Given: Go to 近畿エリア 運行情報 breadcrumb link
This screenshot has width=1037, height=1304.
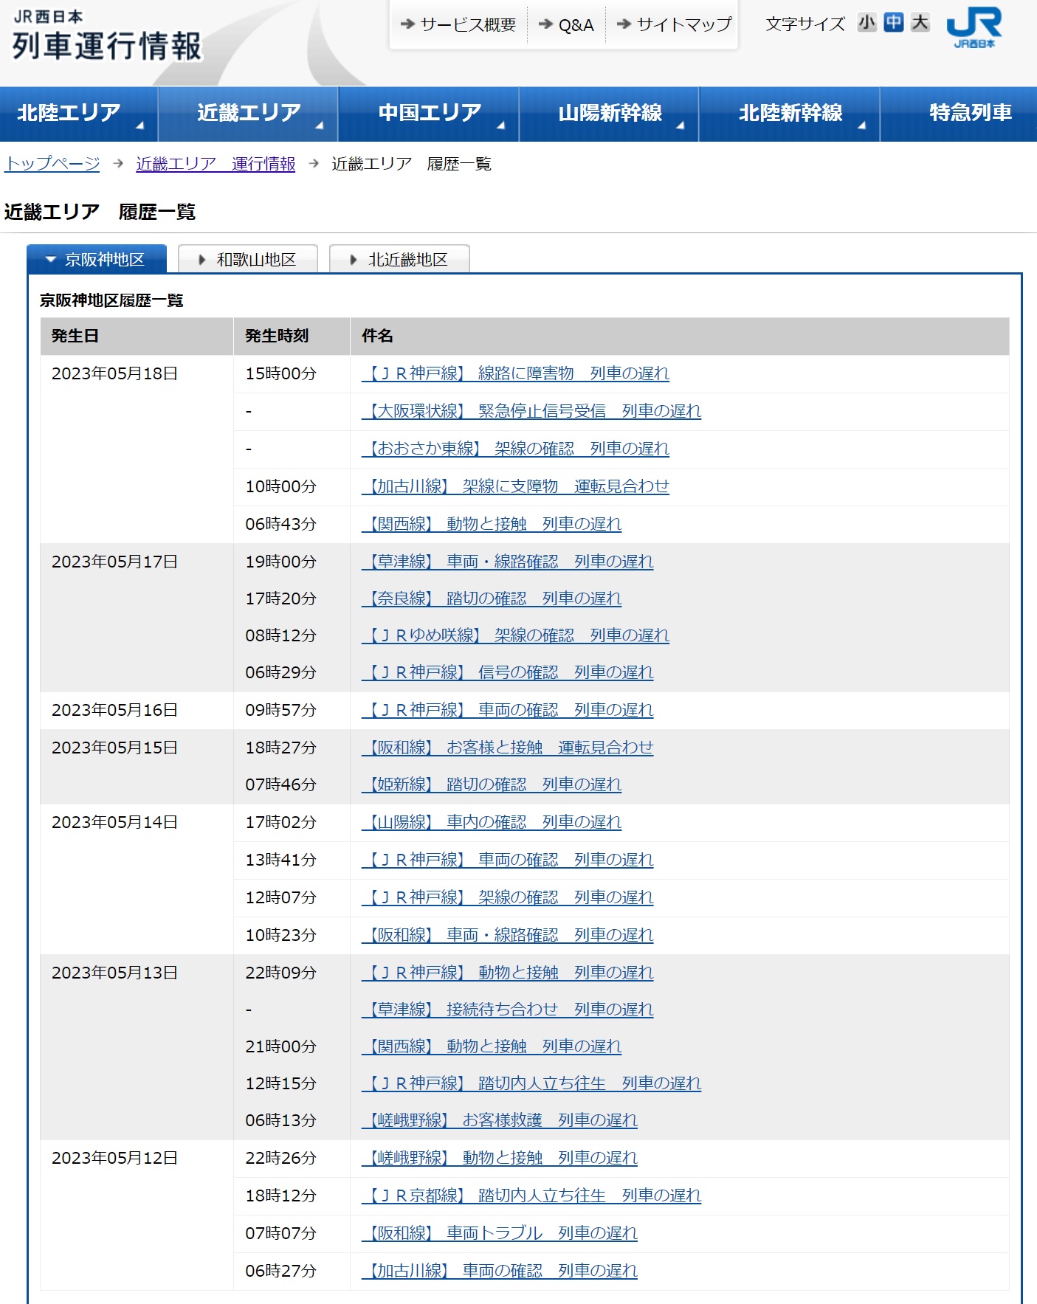Looking at the screenshot, I should pos(216,164).
